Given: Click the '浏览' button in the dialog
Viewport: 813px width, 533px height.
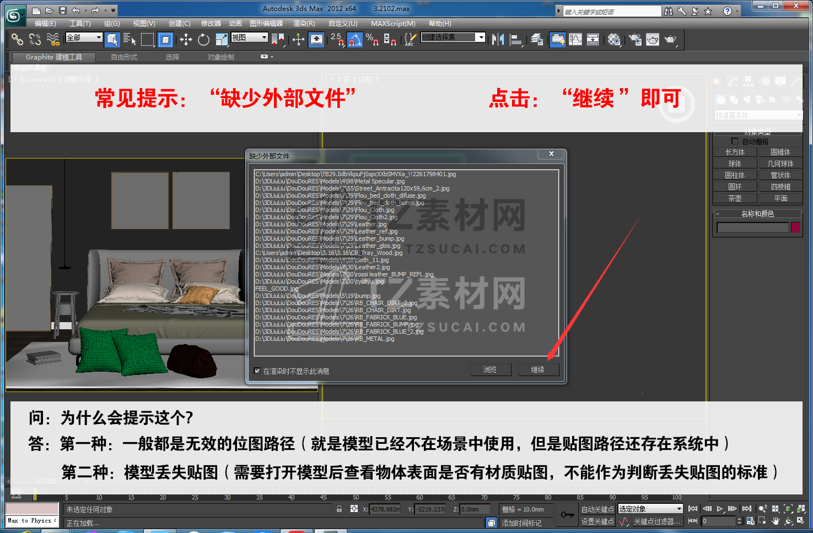Looking at the screenshot, I should pyautogui.click(x=490, y=370).
